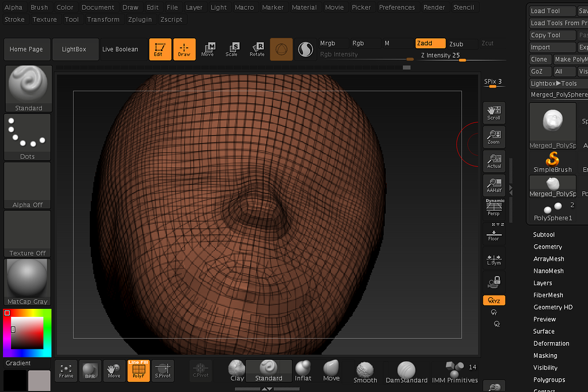This screenshot has height=392, width=588.
Task: Expand the Geometry subpalette
Action: (547, 246)
